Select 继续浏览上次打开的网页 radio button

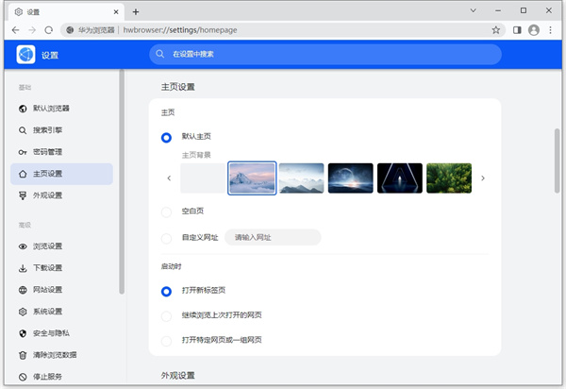pyautogui.click(x=166, y=316)
